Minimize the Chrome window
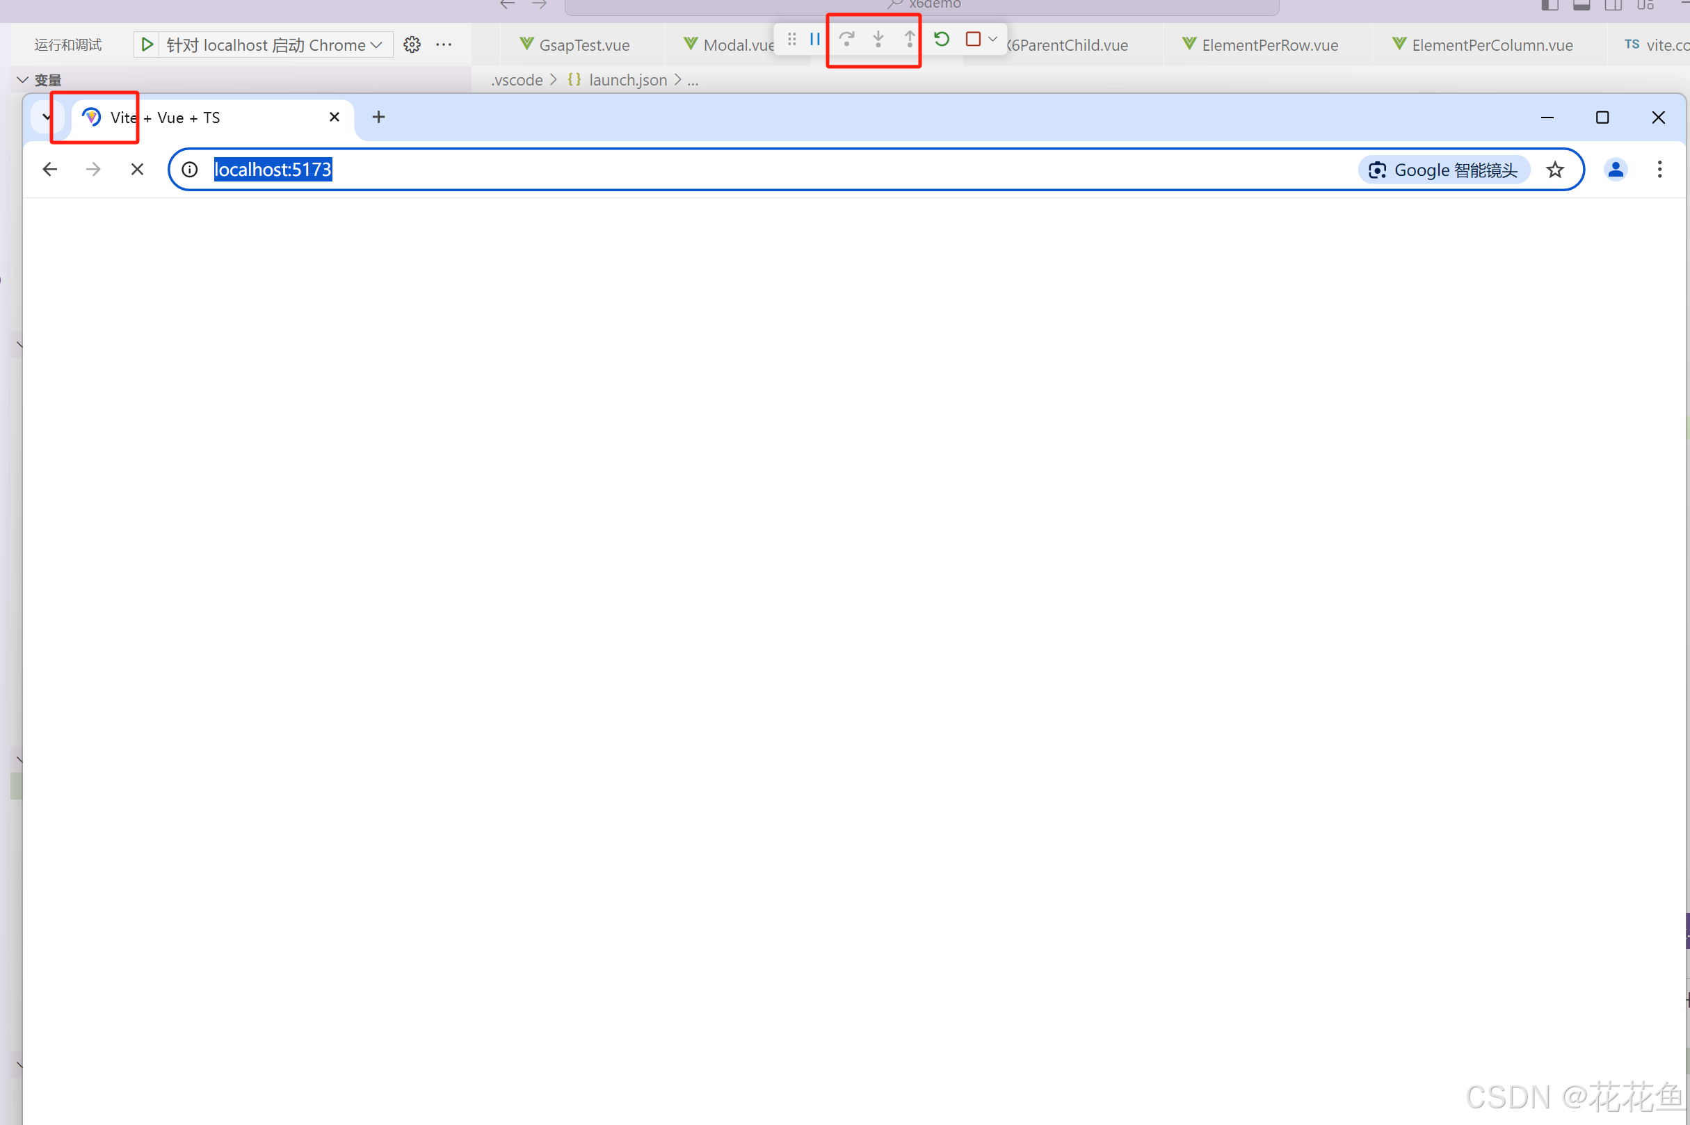This screenshot has height=1125, width=1690. (x=1547, y=117)
